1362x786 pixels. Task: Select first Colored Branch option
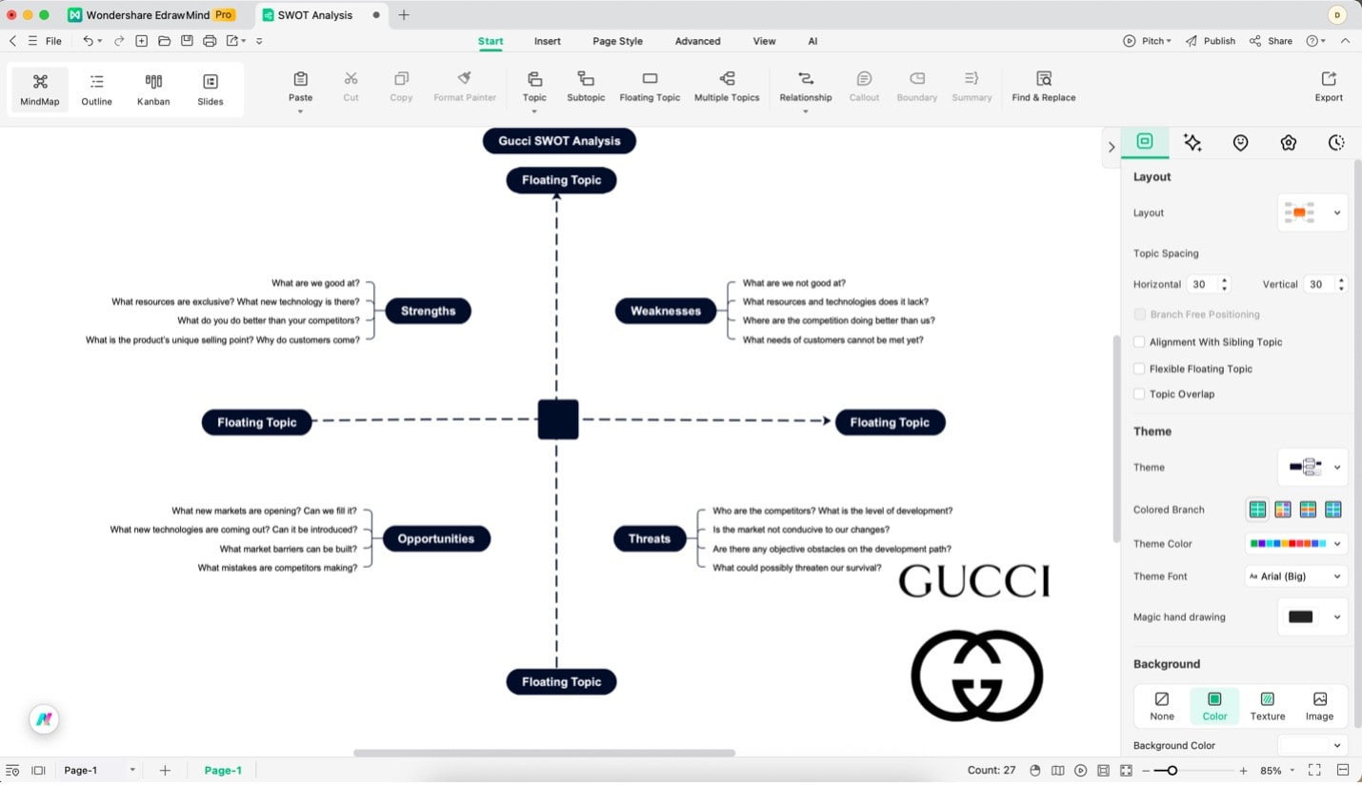pyautogui.click(x=1257, y=510)
